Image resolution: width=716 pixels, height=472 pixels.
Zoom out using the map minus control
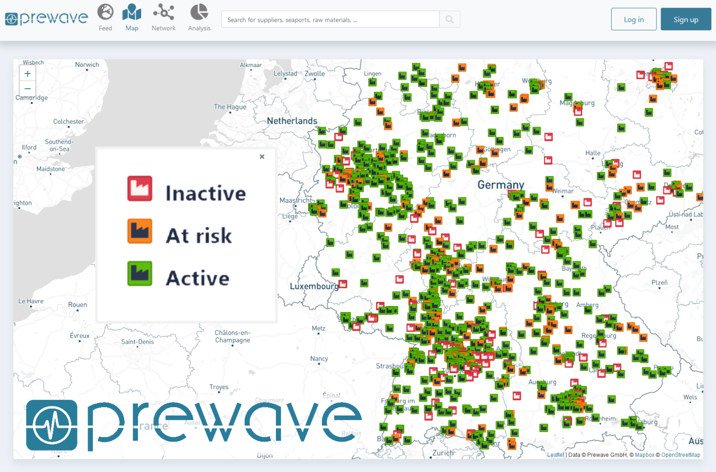pyautogui.click(x=28, y=89)
